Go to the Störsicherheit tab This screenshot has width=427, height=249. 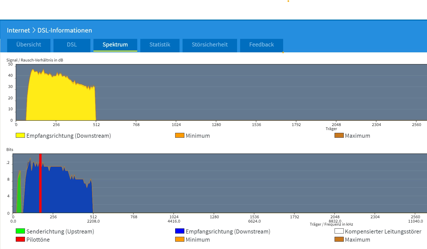click(x=210, y=45)
